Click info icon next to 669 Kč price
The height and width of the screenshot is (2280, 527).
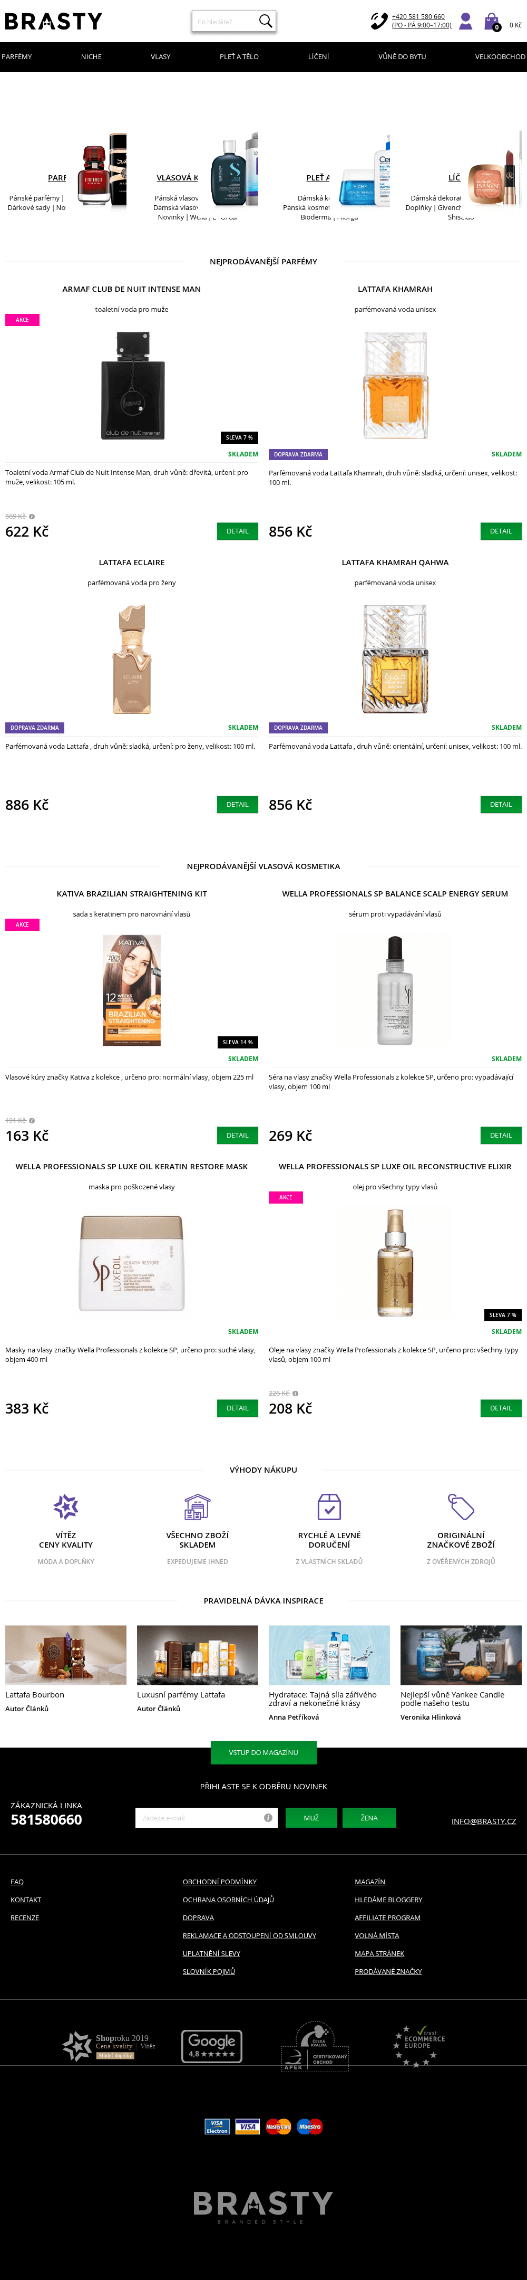tap(32, 516)
